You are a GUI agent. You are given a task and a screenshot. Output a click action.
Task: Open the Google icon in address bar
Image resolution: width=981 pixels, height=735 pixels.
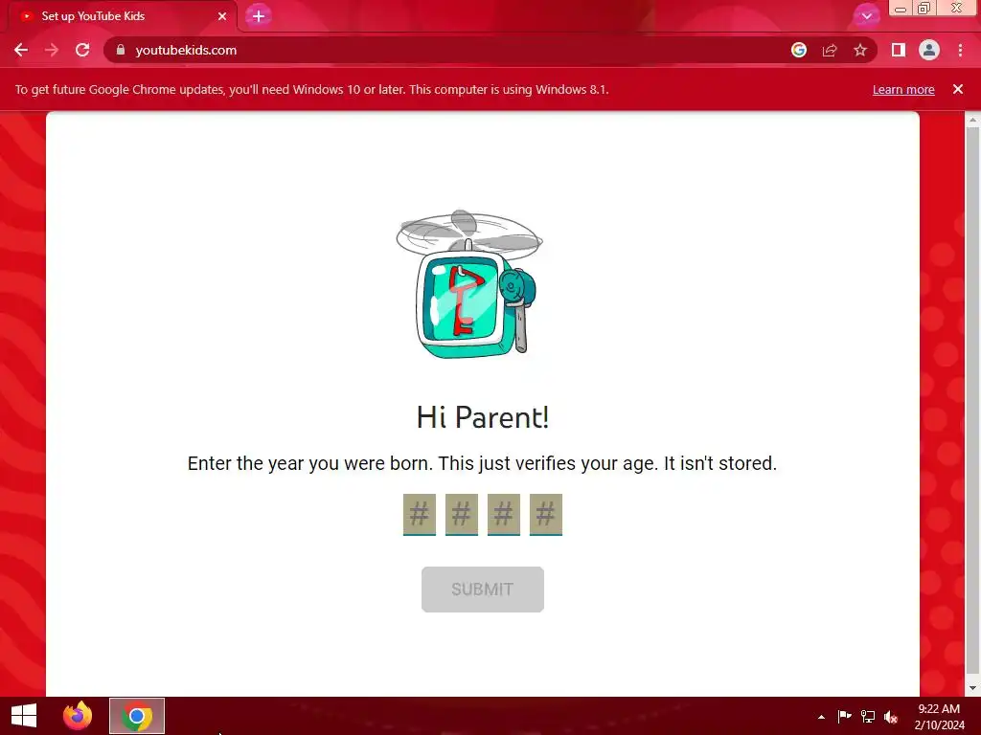[799, 50]
